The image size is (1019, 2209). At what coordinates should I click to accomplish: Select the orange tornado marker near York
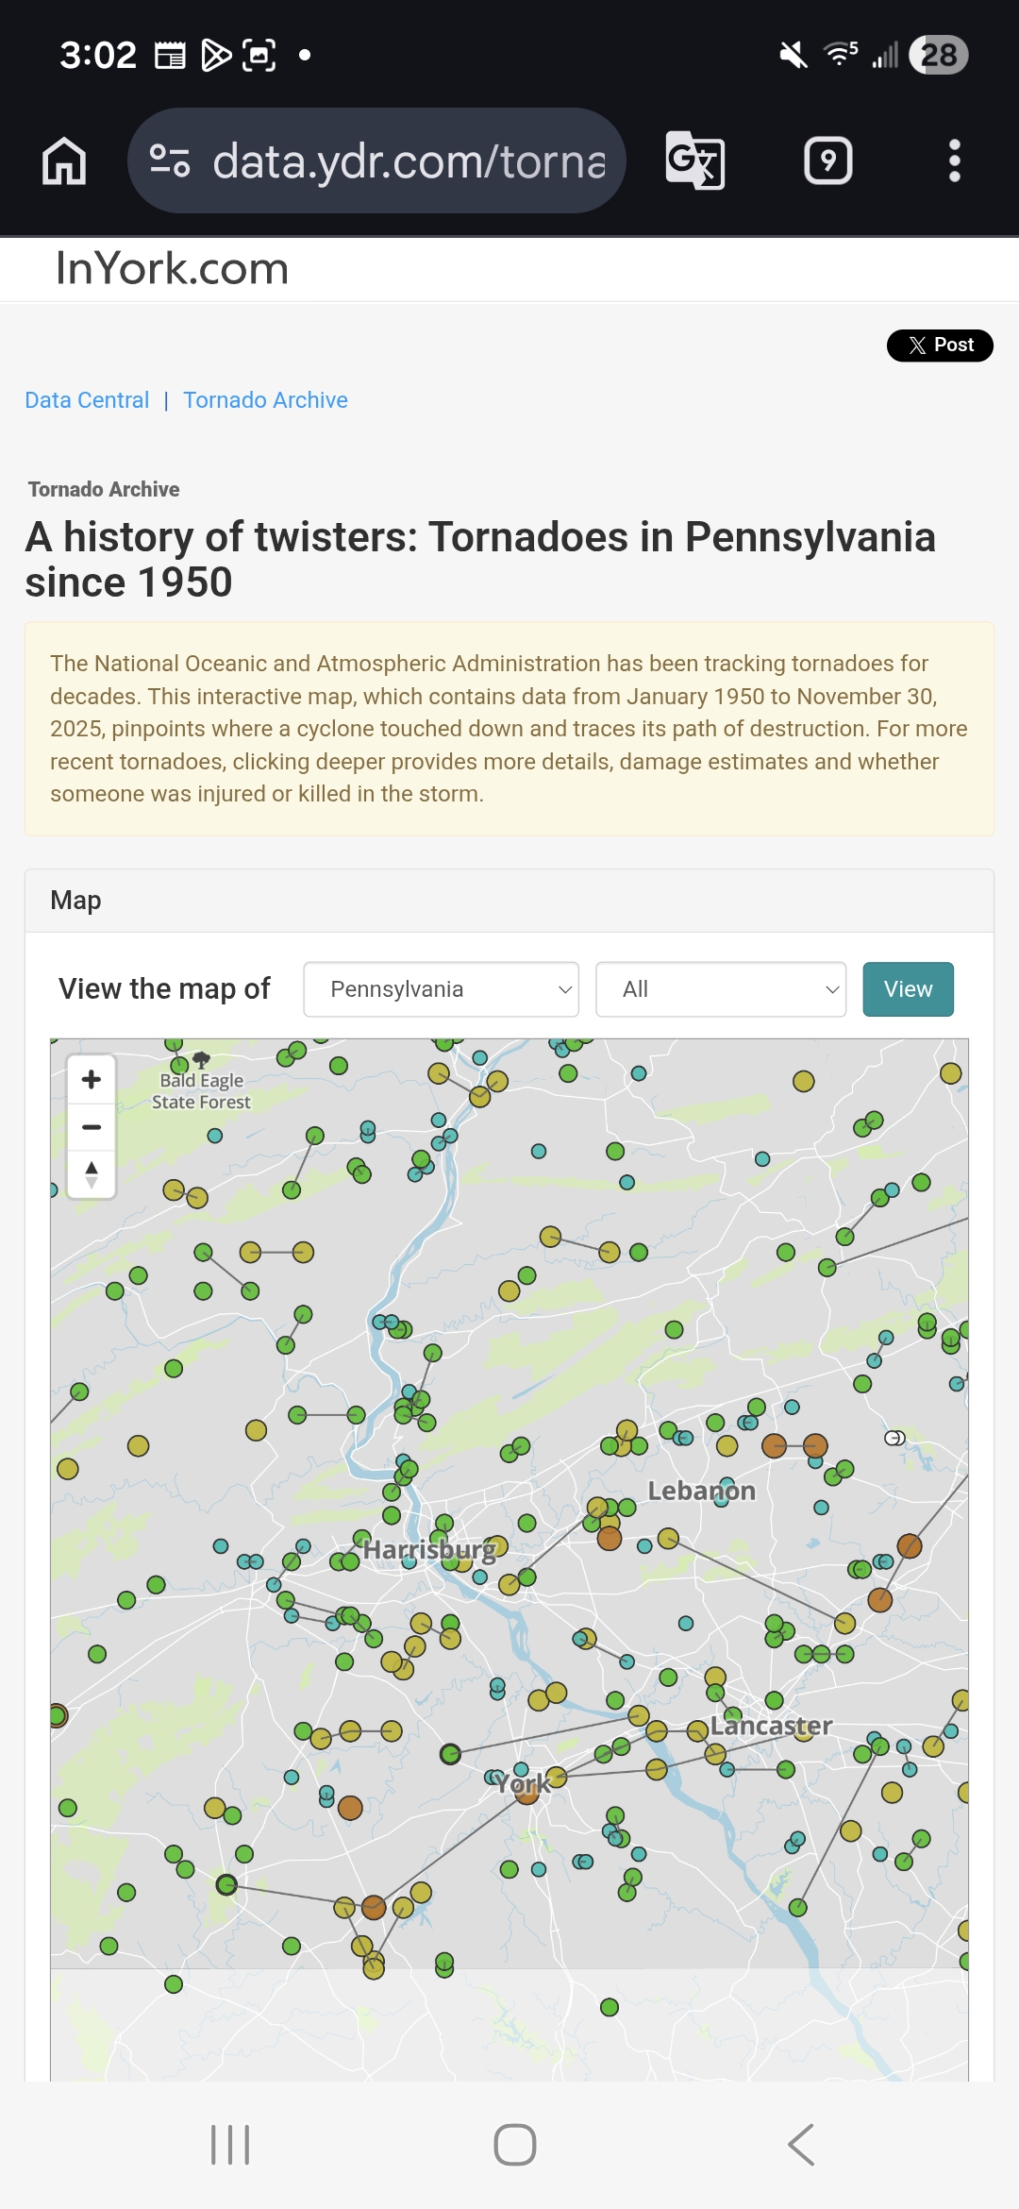point(526,1792)
